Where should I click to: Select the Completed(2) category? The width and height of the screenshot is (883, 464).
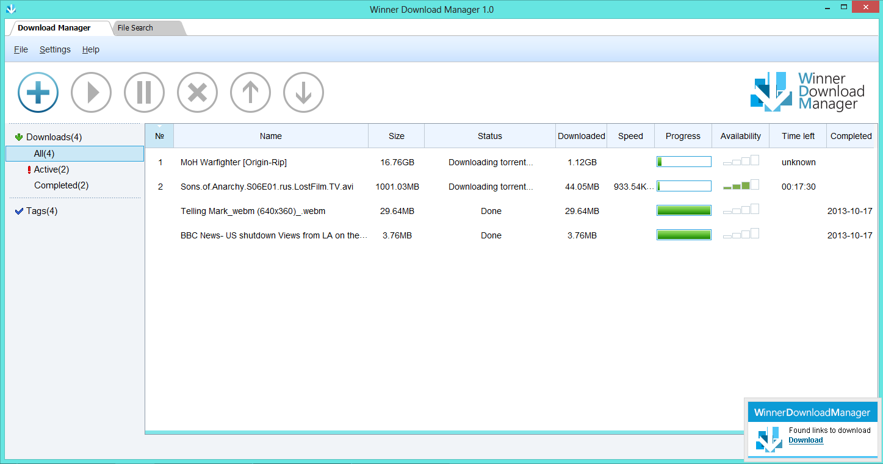coord(61,185)
